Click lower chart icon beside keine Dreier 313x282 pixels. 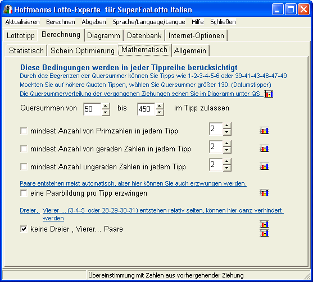tap(264, 233)
